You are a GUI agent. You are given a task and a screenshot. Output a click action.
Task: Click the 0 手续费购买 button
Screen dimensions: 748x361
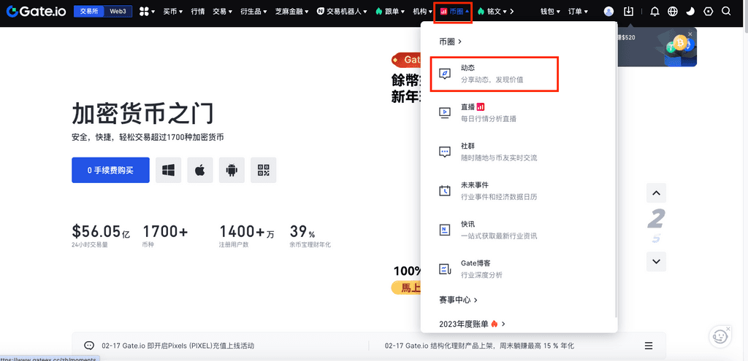110,170
